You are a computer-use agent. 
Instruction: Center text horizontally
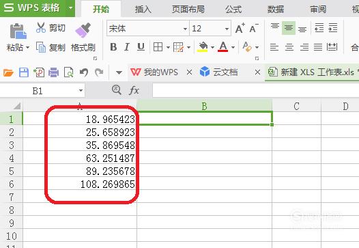click(289, 47)
